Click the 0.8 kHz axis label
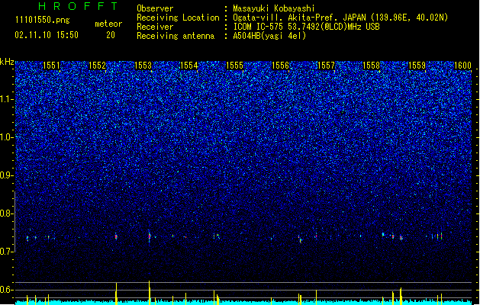The height and width of the screenshot is (305, 480). [x=6, y=213]
